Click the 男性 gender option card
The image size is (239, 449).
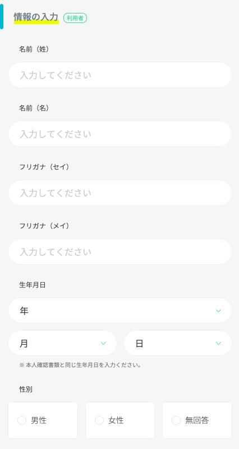pos(43,420)
